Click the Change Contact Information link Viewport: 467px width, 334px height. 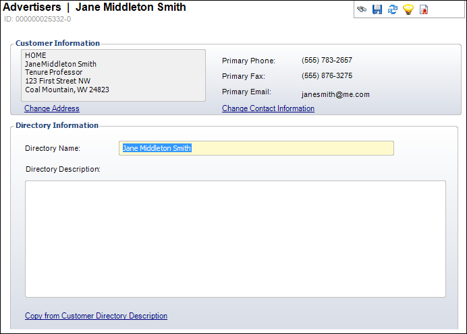click(x=268, y=108)
